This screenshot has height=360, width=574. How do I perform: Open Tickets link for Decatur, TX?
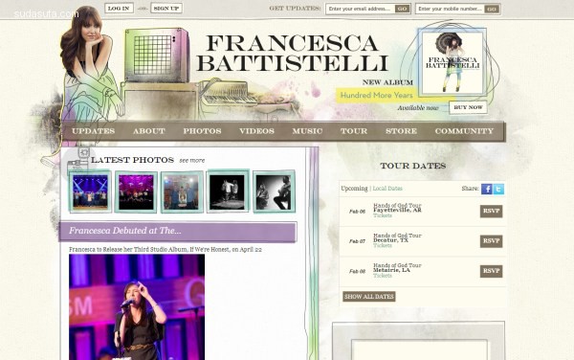(383, 246)
